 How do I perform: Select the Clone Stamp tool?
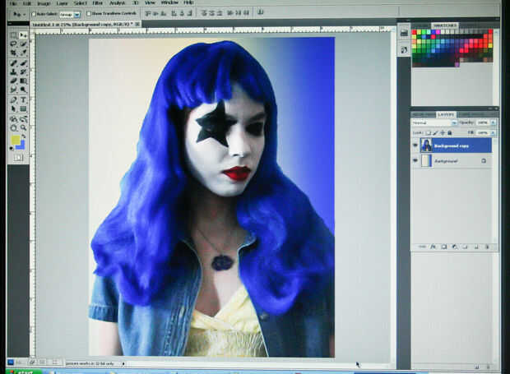(14, 72)
